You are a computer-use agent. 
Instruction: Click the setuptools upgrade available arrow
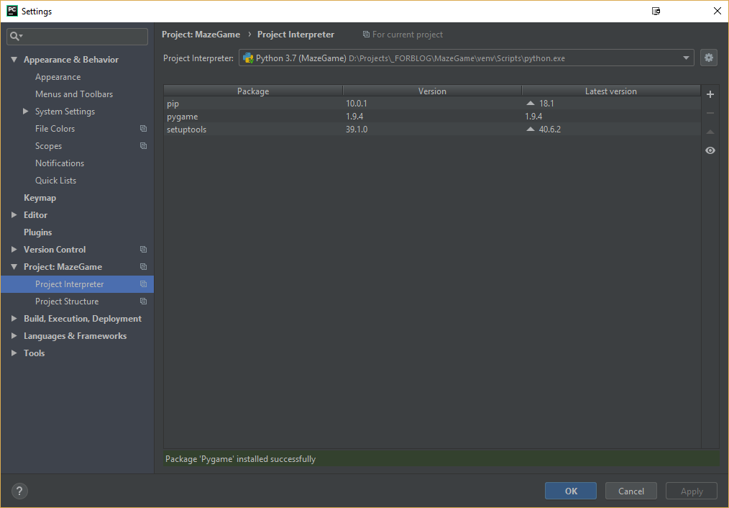(531, 130)
